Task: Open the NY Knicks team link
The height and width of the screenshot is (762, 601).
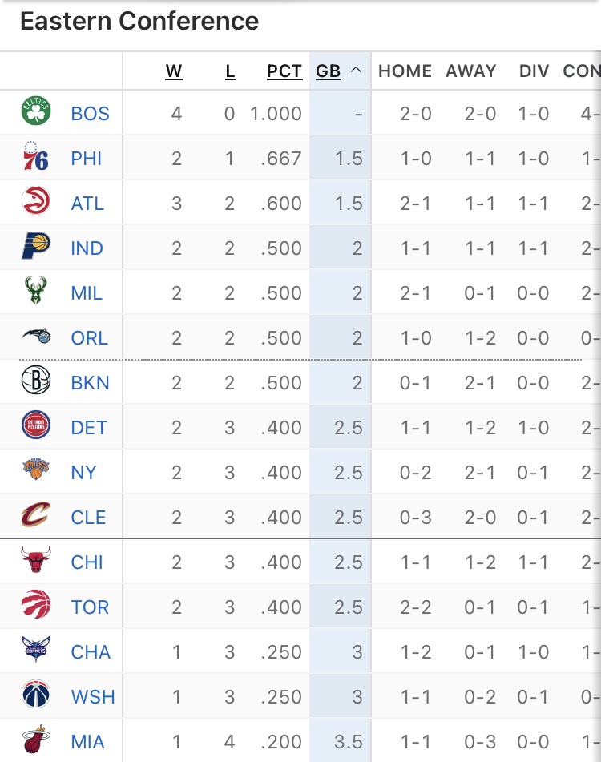Action: pyautogui.click(x=83, y=473)
